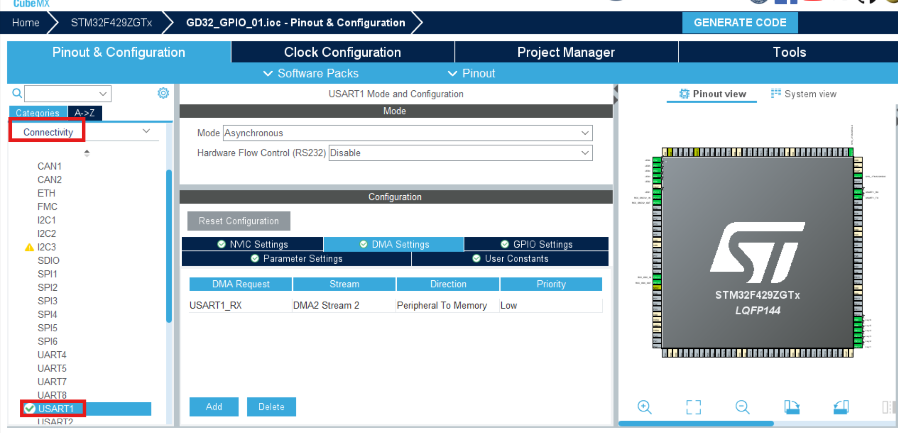Expand the Pinout menu
Viewport: 898px width, 433px height.
tap(471, 73)
